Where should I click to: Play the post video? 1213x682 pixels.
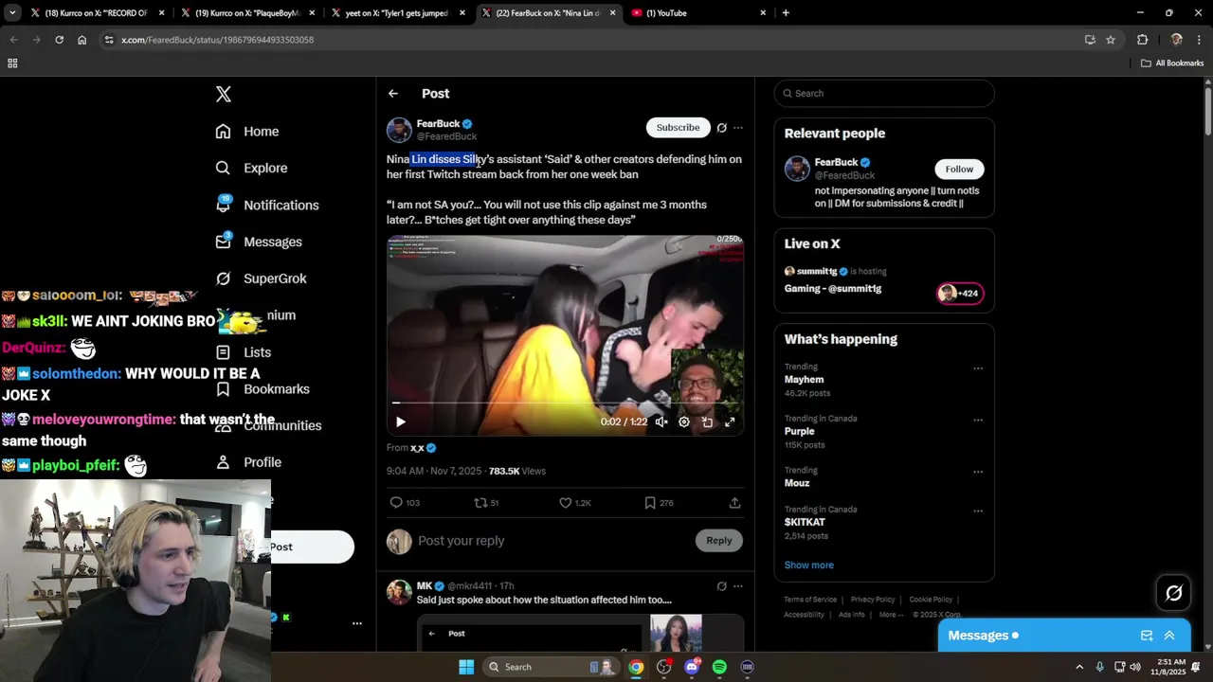(401, 422)
